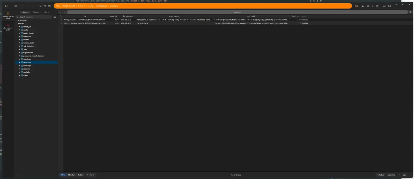Viewport: 414px width, 179px height.
Task: Open the password_reset_tokens table
Action: pyautogui.click(x=33, y=56)
